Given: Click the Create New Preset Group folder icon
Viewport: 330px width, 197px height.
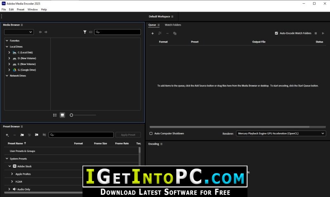Looking at the screenshot, I should [22, 135].
